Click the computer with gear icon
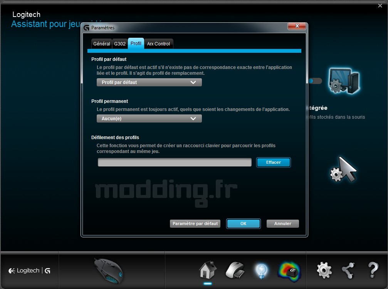The image size is (388, 289). point(343,81)
